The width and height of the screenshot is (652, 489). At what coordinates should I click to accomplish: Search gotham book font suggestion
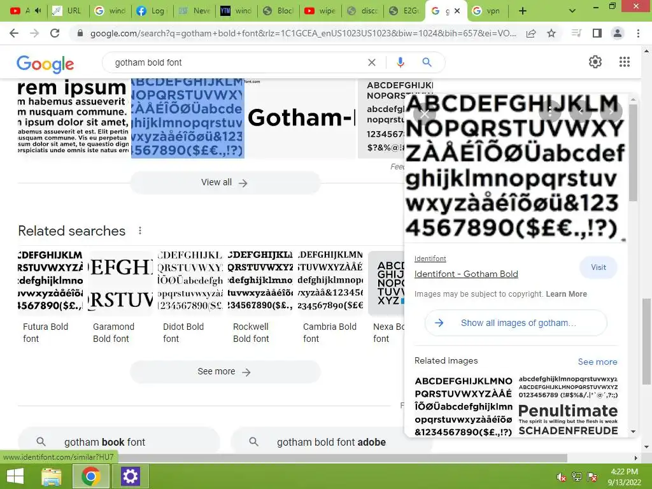tap(119, 442)
